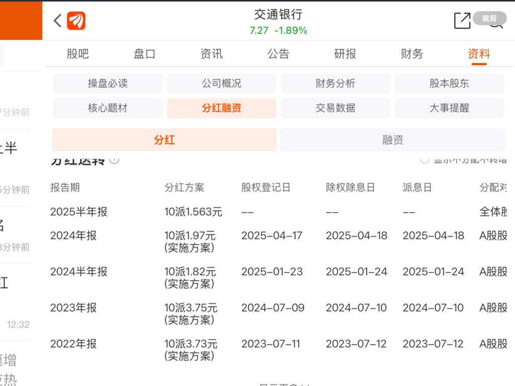Switch to the 盘口 tab

point(144,54)
